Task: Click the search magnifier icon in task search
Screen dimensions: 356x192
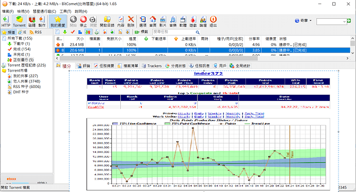Action: pyautogui.click(x=198, y=32)
